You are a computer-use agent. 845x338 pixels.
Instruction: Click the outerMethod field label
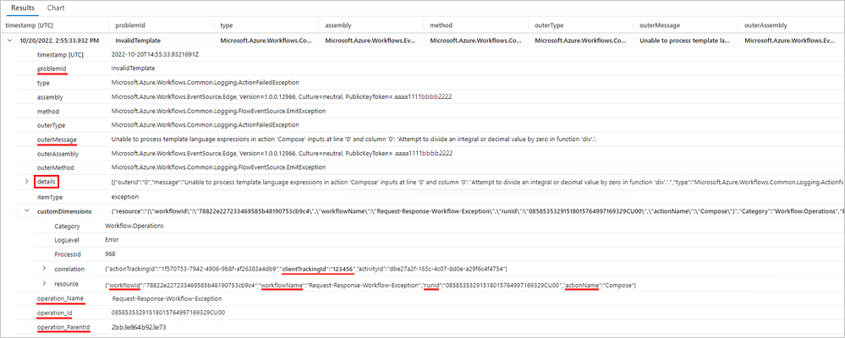(x=56, y=167)
